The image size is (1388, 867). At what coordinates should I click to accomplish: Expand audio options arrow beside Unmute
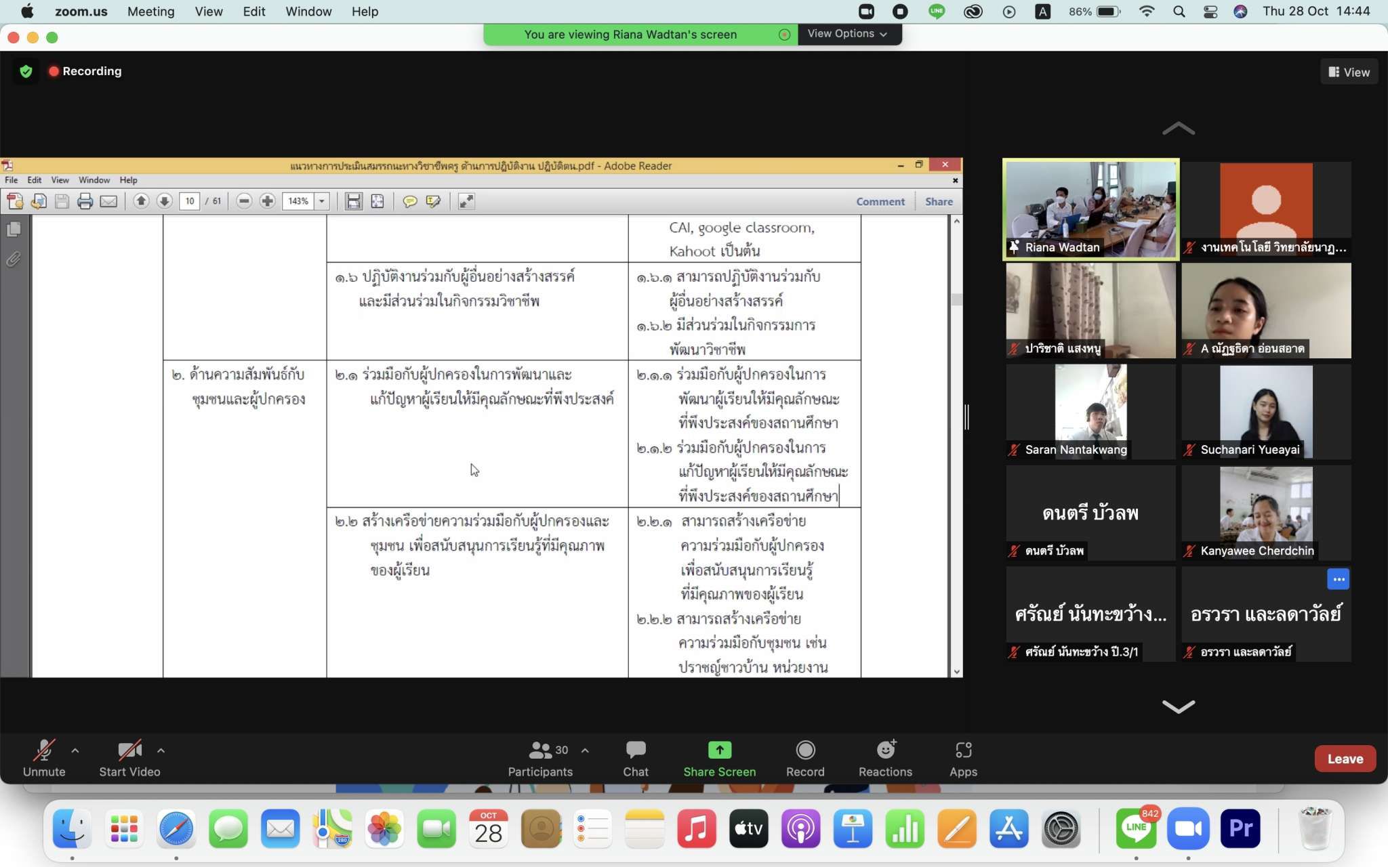click(x=75, y=750)
